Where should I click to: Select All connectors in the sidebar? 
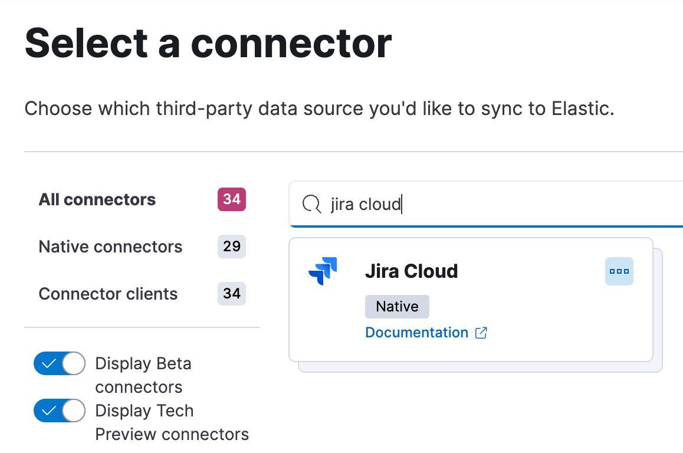[97, 199]
